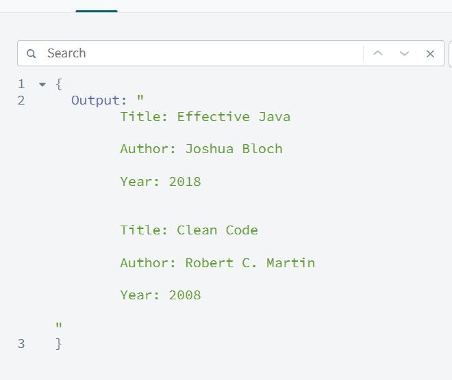Image resolution: width=452 pixels, height=380 pixels.
Task: Collapse the JSON root object on line 1
Action: pyautogui.click(x=42, y=85)
